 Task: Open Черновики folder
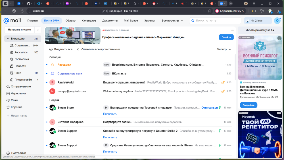click(x=18, y=93)
